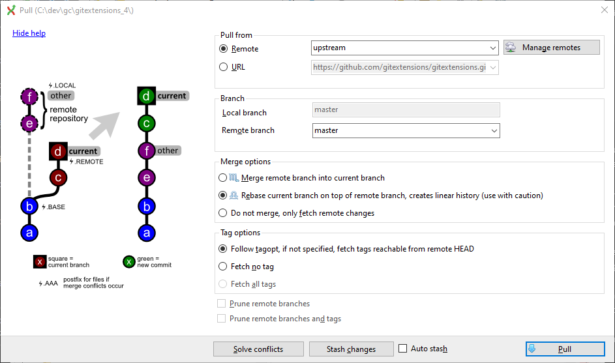This screenshot has width=615, height=363.
Task: Click the 'Tag options' group title
Action: click(240, 233)
